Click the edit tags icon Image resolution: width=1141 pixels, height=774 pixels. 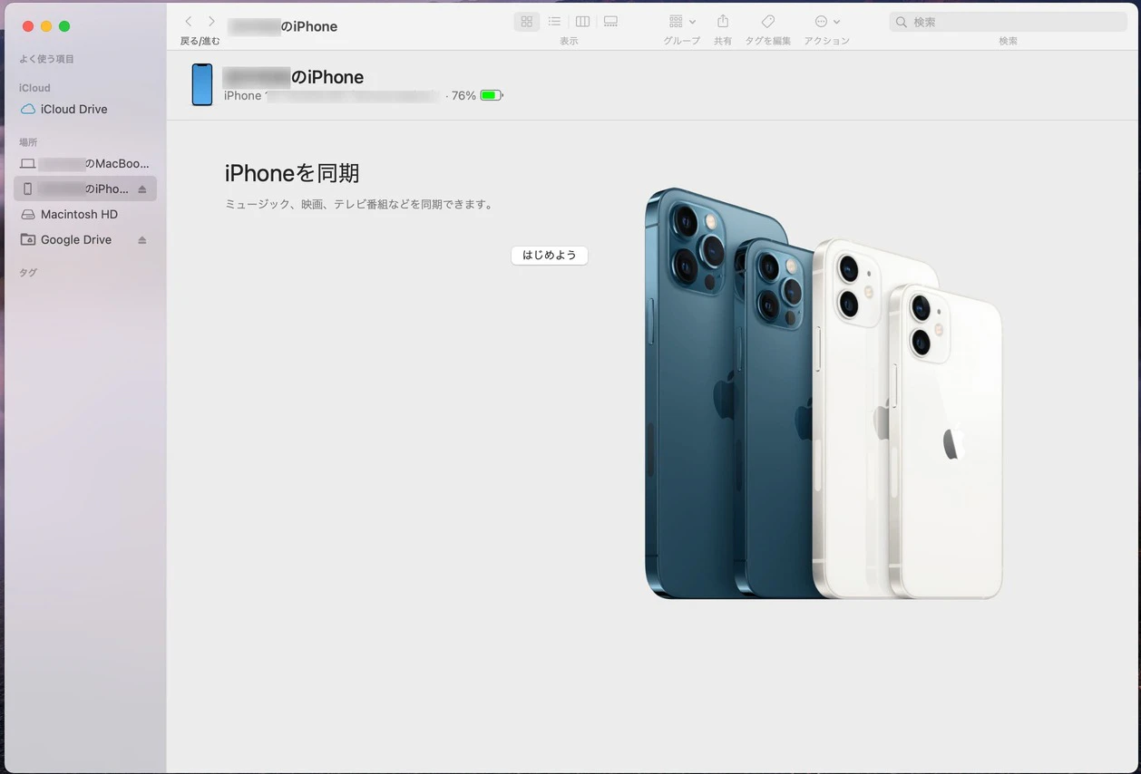[x=767, y=22]
